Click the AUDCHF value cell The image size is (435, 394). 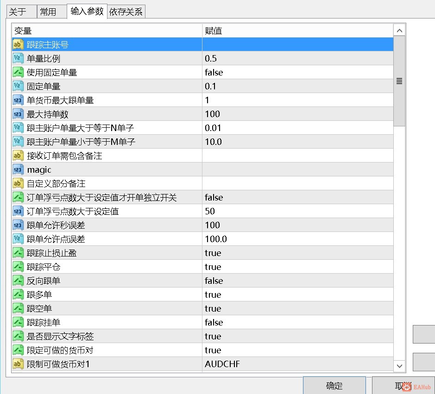point(298,364)
